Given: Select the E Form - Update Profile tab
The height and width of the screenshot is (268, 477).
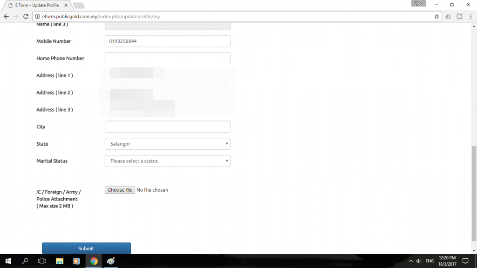Looking at the screenshot, I should [36, 5].
